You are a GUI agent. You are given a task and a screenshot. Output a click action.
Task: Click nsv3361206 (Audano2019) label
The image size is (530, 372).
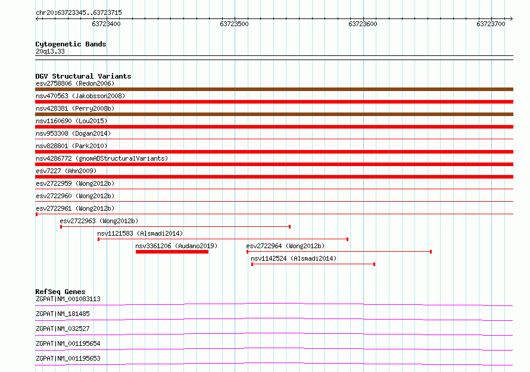pyautogui.click(x=176, y=246)
